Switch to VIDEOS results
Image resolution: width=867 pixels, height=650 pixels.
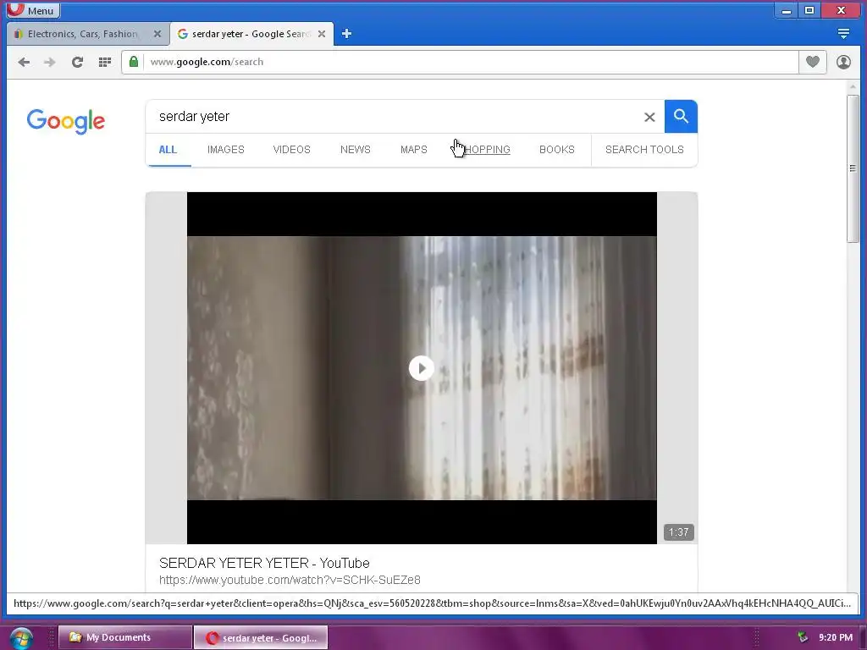pos(291,150)
